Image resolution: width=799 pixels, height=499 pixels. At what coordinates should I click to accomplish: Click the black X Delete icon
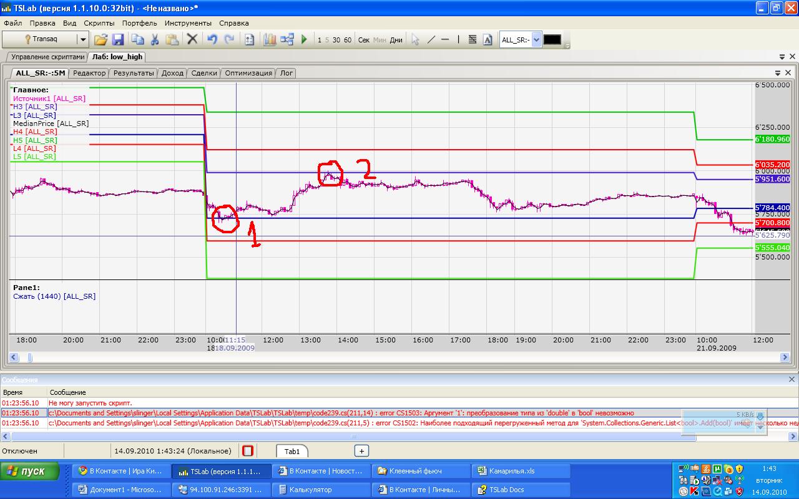click(192, 39)
